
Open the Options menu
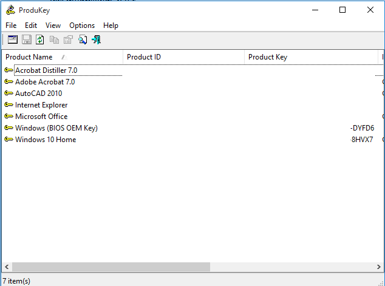coord(82,26)
